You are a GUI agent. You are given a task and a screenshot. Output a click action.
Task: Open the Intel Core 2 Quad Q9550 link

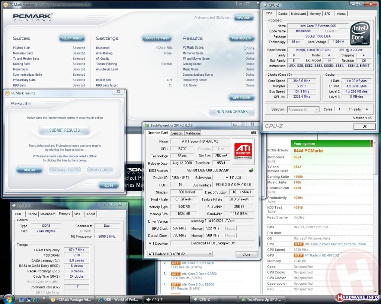pyautogui.click(x=199, y=274)
